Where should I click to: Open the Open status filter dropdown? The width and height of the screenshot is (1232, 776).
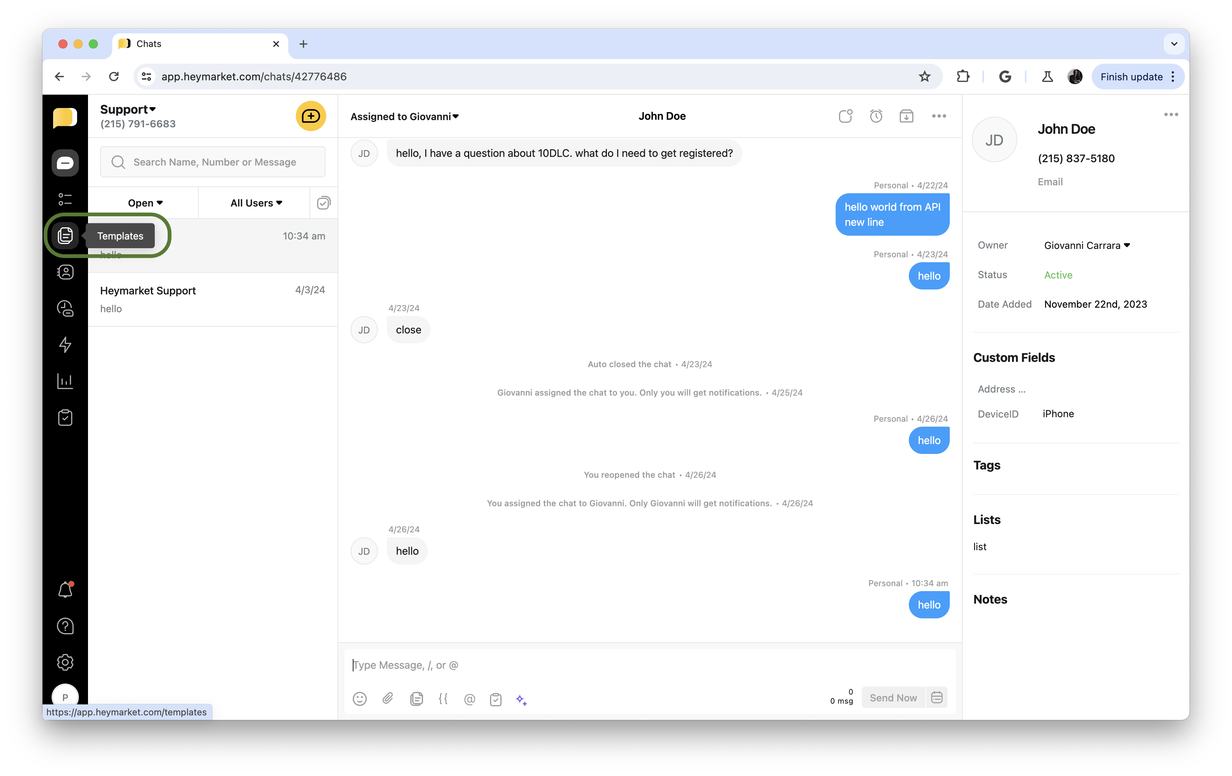145,203
